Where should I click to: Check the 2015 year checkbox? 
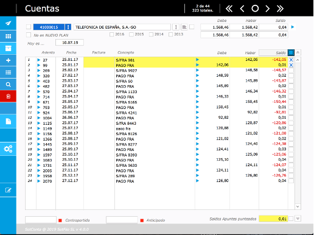131,35
